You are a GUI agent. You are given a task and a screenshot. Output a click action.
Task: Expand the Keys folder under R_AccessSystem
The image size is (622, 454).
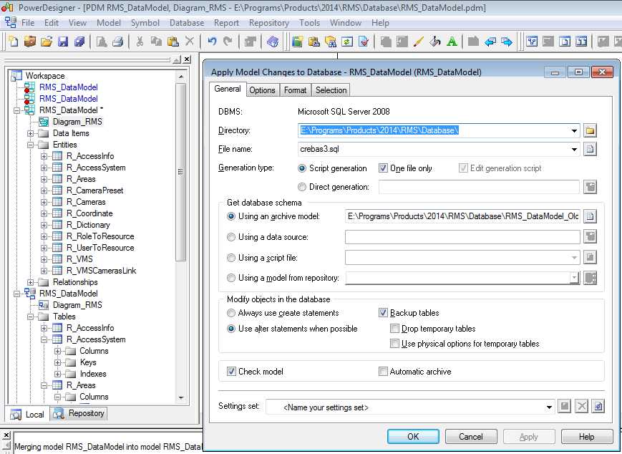(x=57, y=362)
